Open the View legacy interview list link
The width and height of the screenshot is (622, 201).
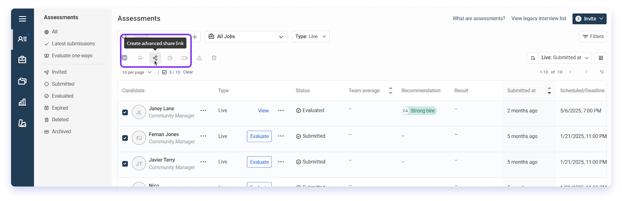click(538, 19)
